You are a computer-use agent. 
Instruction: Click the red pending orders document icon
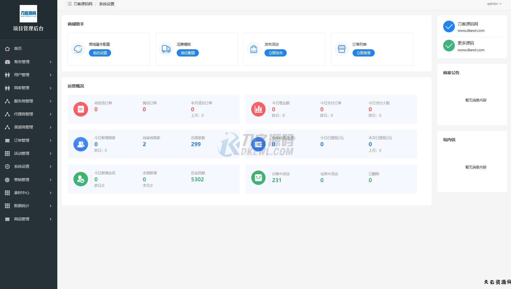(81, 109)
